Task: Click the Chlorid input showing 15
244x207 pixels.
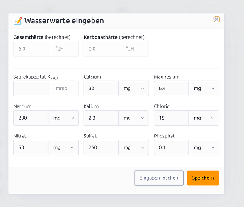Action: [x=172, y=118]
